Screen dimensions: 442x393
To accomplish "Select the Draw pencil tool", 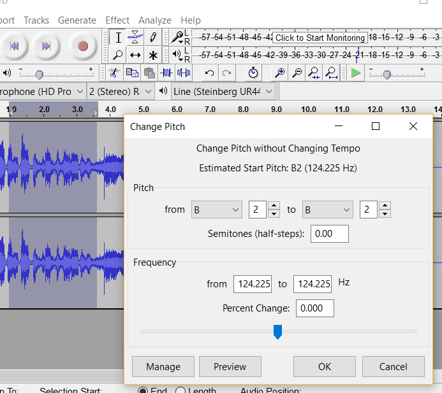I will point(153,38).
